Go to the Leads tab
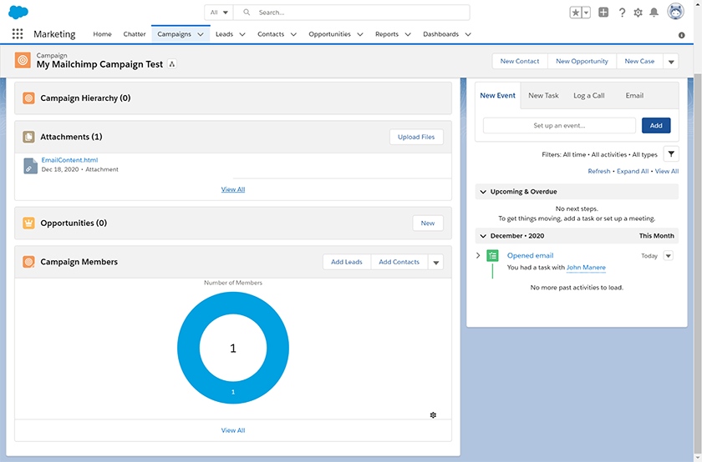 pos(224,34)
